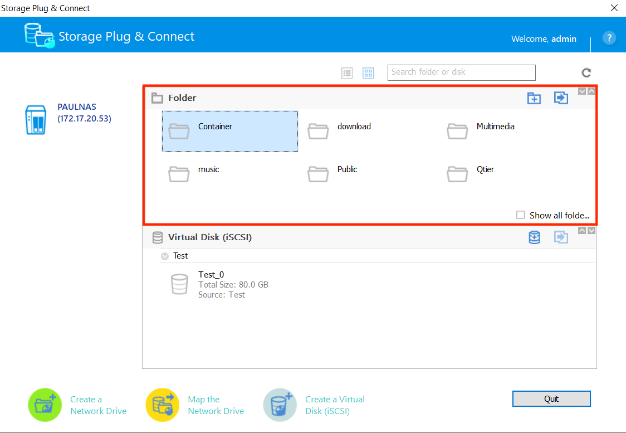Screen dimensions: 626x433
Task: Click the Source: Test text
Action: tap(222, 295)
